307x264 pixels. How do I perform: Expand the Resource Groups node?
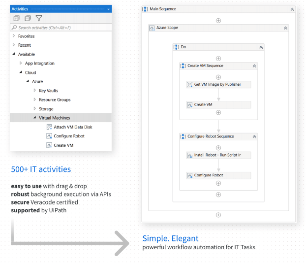34,99
